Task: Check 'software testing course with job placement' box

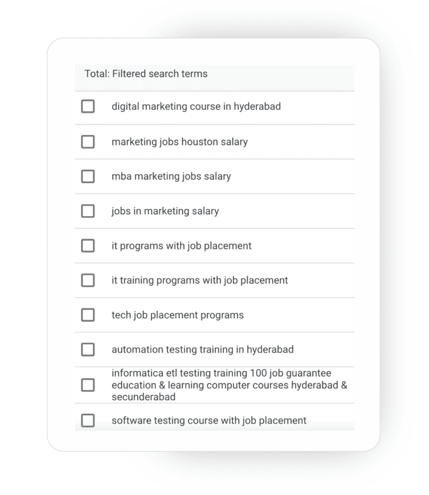Action: click(88, 421)
